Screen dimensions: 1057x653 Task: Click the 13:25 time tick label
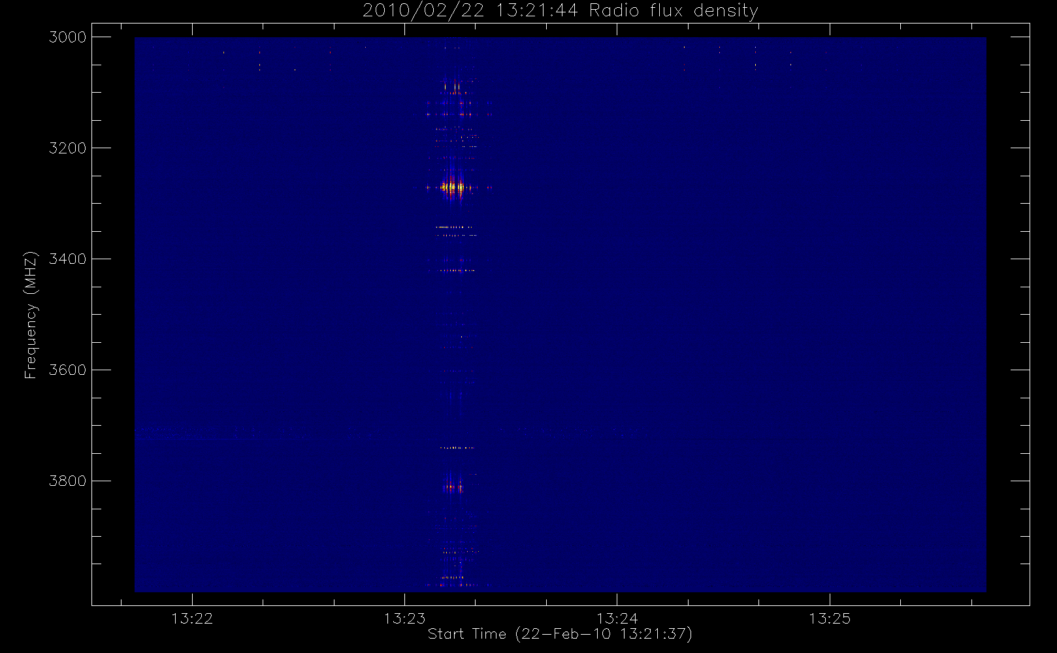[830, 618]
